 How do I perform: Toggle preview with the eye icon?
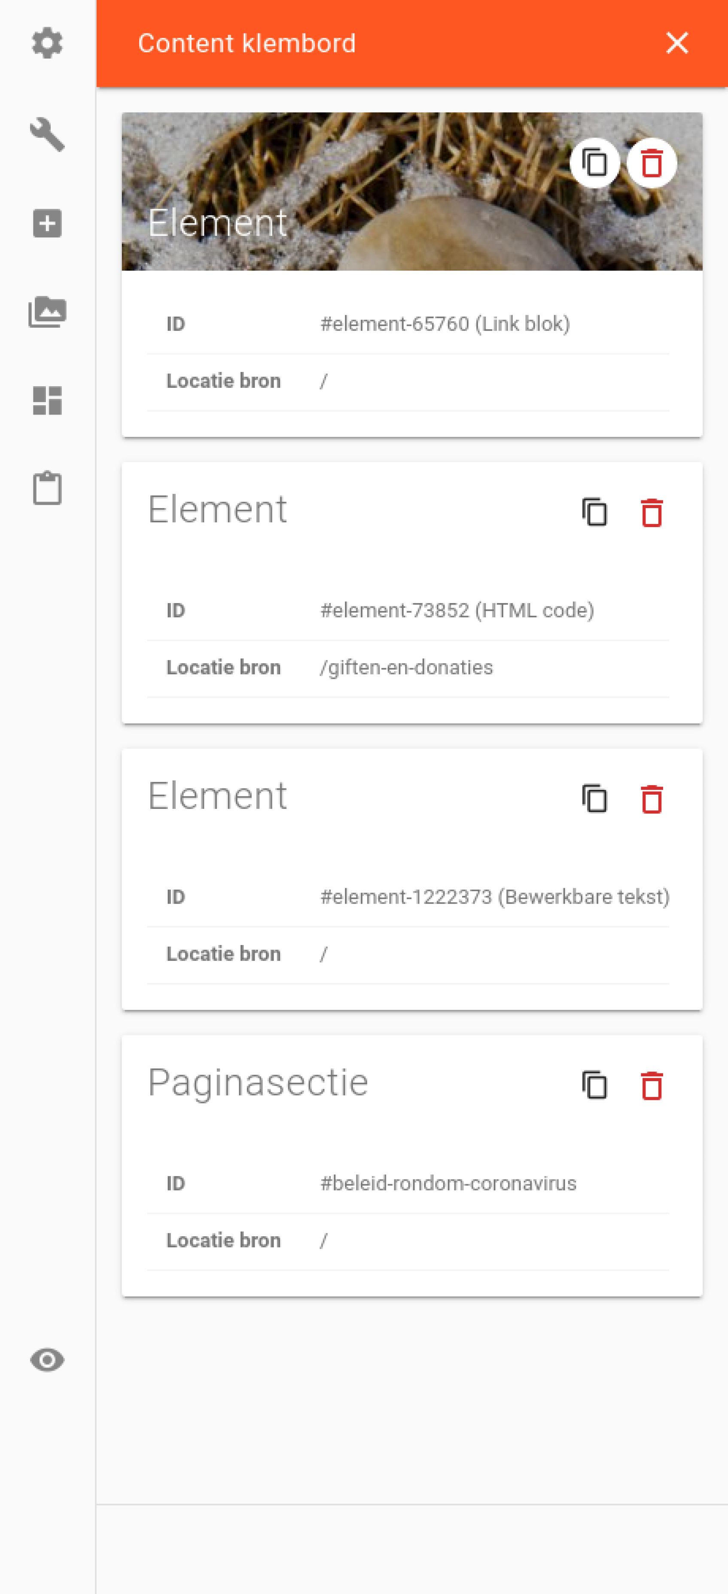tap(47, 1360)
